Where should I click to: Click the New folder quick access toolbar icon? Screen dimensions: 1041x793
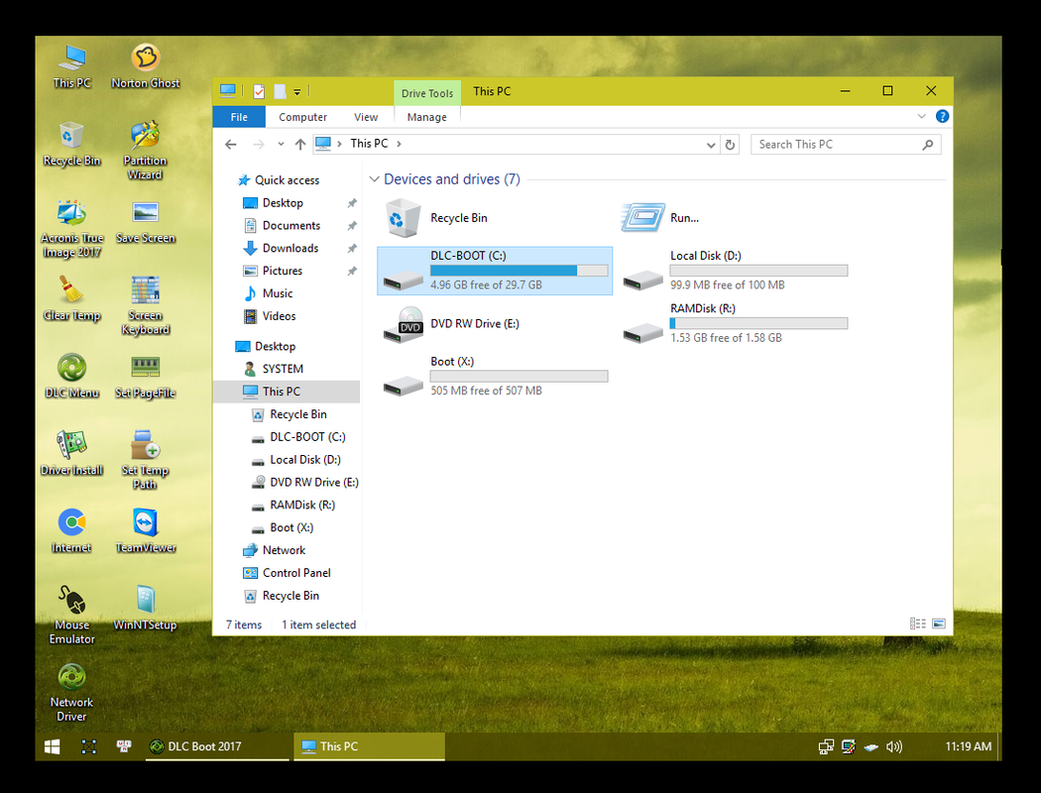(x=281, y=91)
